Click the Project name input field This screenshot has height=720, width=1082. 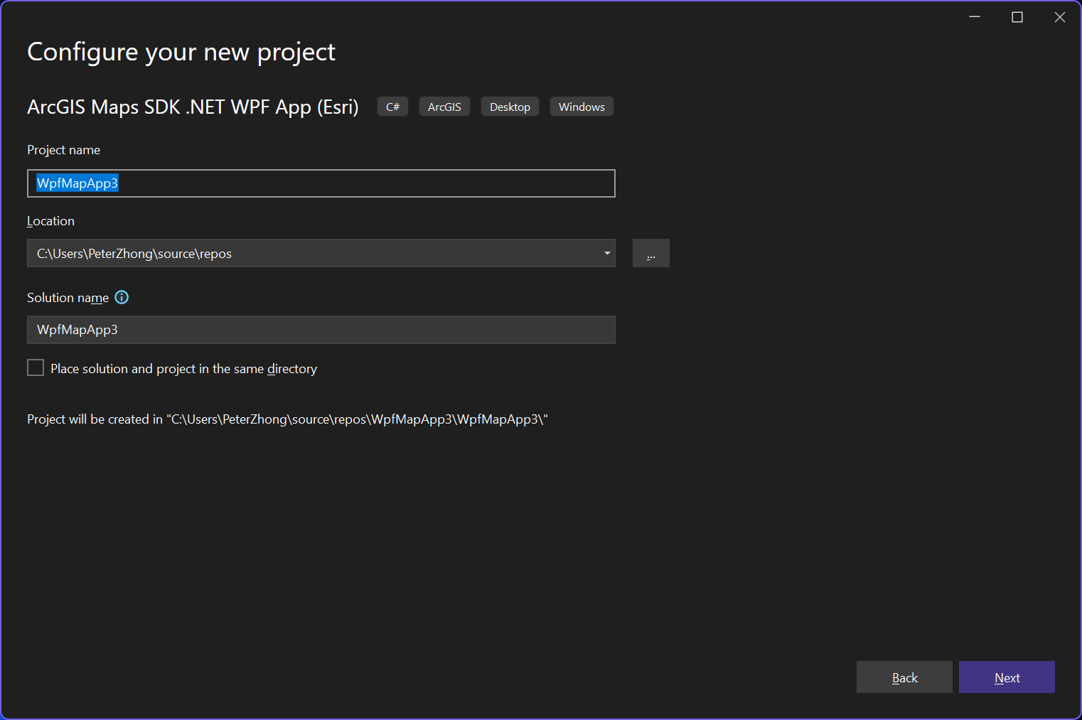point(321,183)
